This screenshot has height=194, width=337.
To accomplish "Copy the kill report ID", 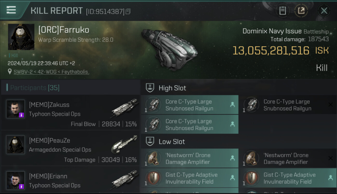I will tap(128, 11).
